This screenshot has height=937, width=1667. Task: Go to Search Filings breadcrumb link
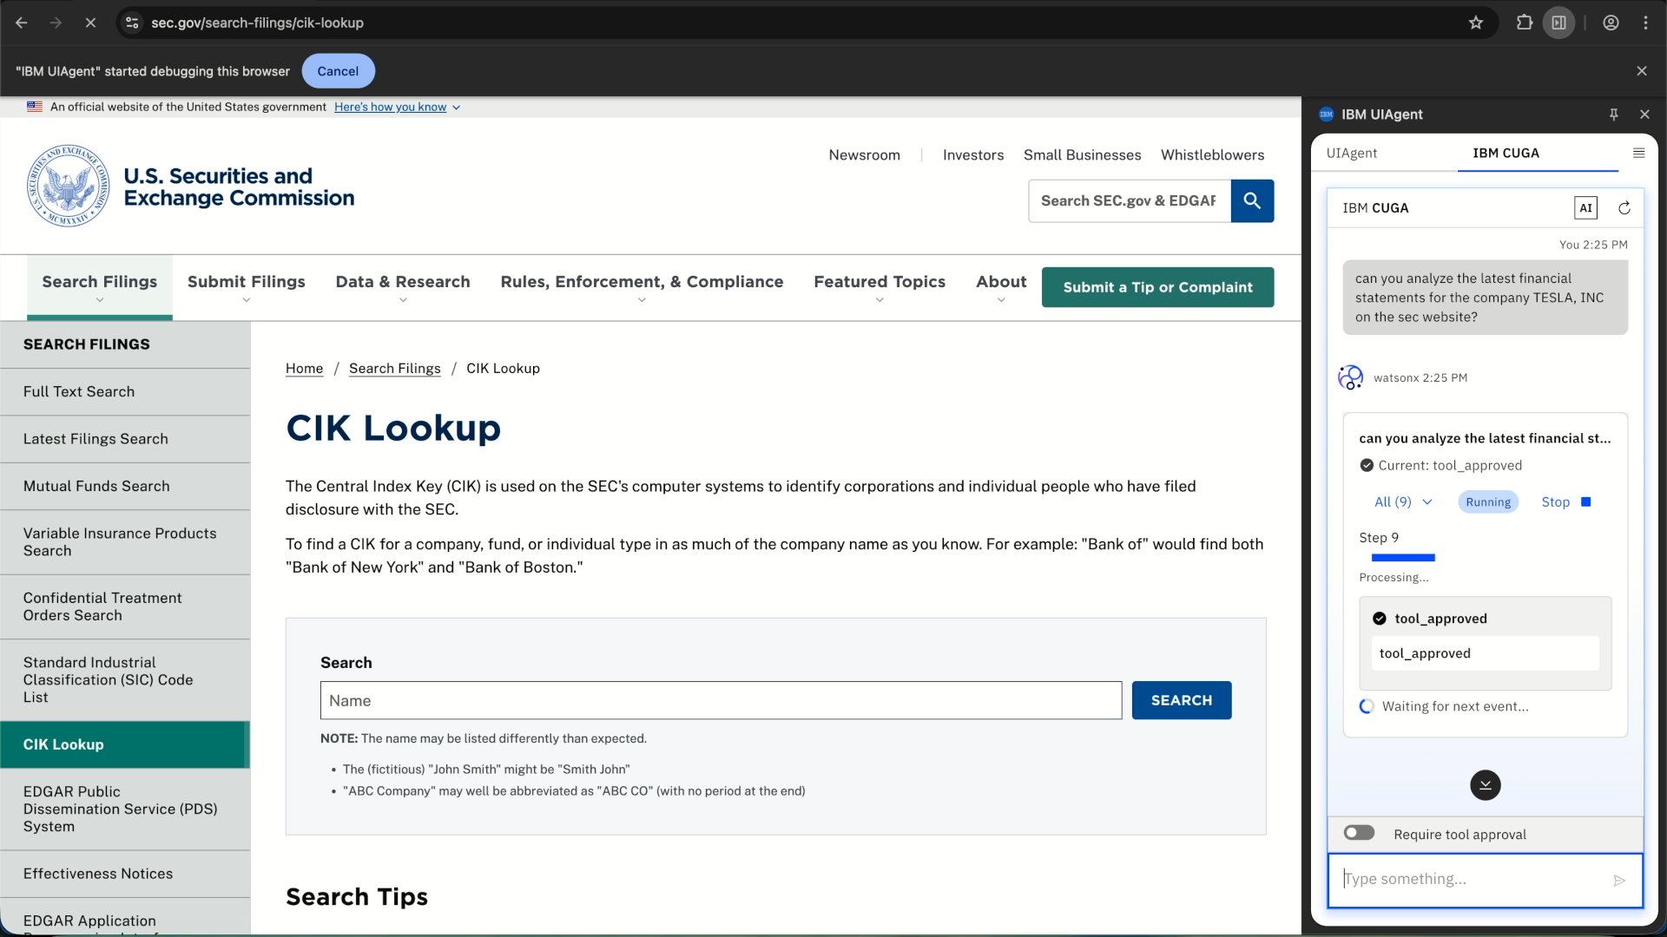[x=394, y=369]
